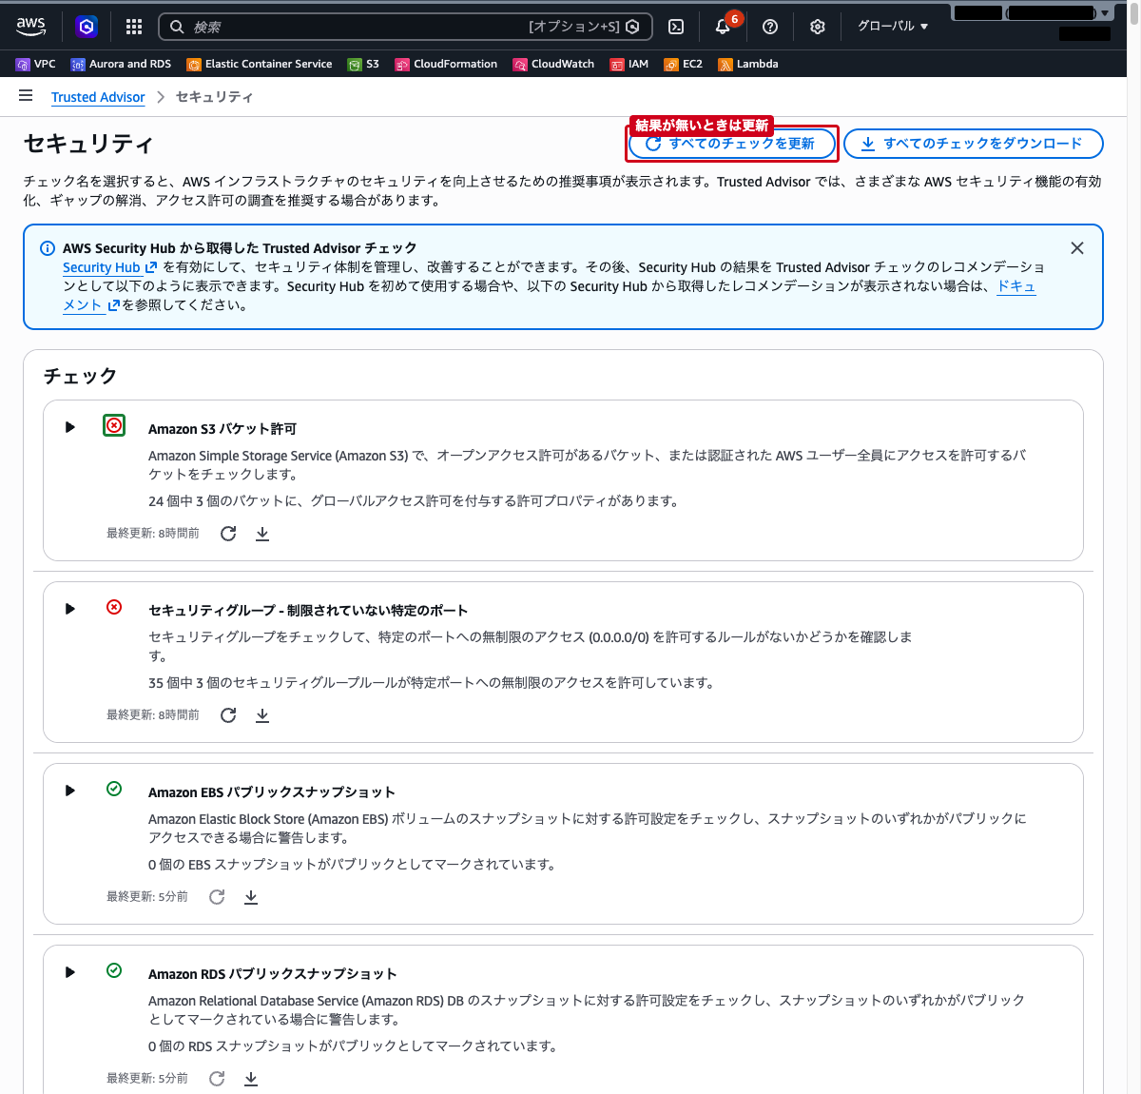Go to Trusted Advisor breadcrumb link
The width and height of the screenshot is (1141, 1094).
point(98,97)
